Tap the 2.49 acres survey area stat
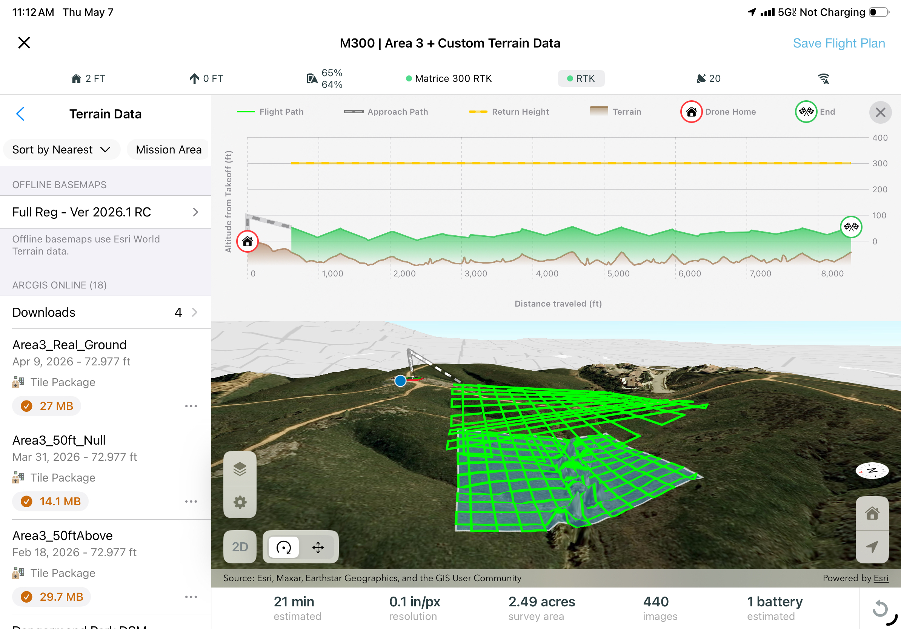901x629 pixels. [x=541, y=608]
